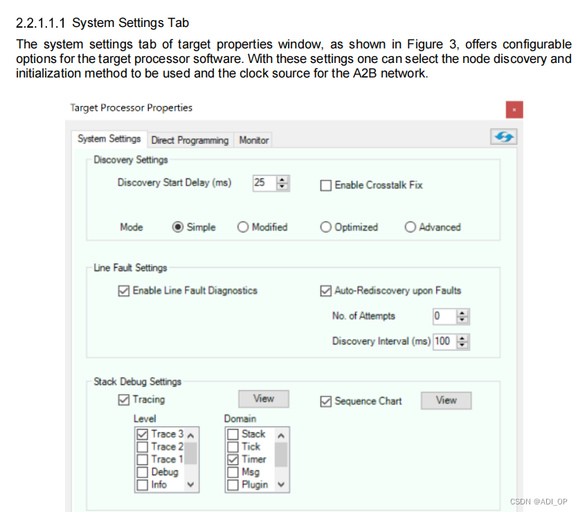Check Debug in the Level list
The height and width of the screenshot is (512, 578).
[x=143, y=473]
